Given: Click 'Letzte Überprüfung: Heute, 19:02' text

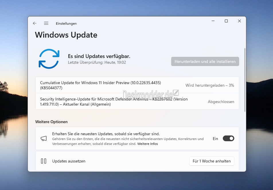Looking at the screenshot, I should (x=97, y=62).
